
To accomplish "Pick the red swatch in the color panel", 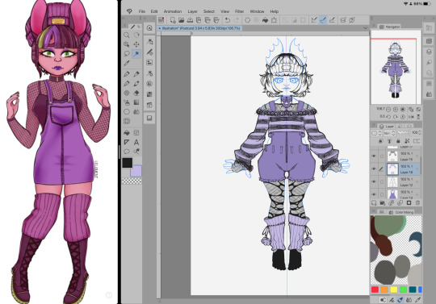I will [375, 289].
